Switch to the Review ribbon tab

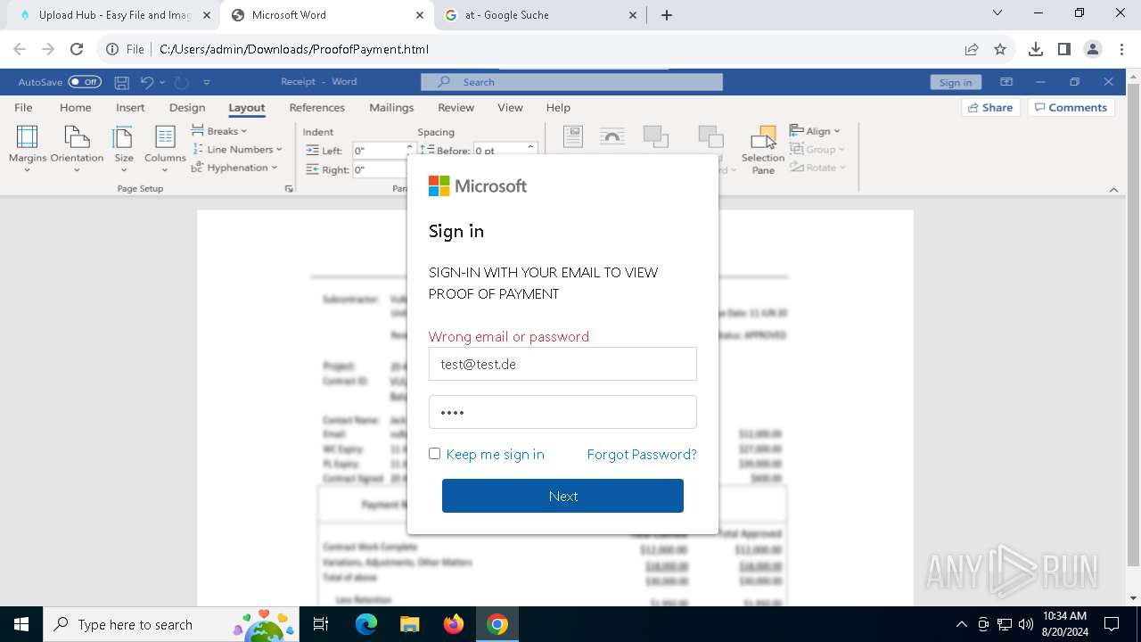(456, 107)
